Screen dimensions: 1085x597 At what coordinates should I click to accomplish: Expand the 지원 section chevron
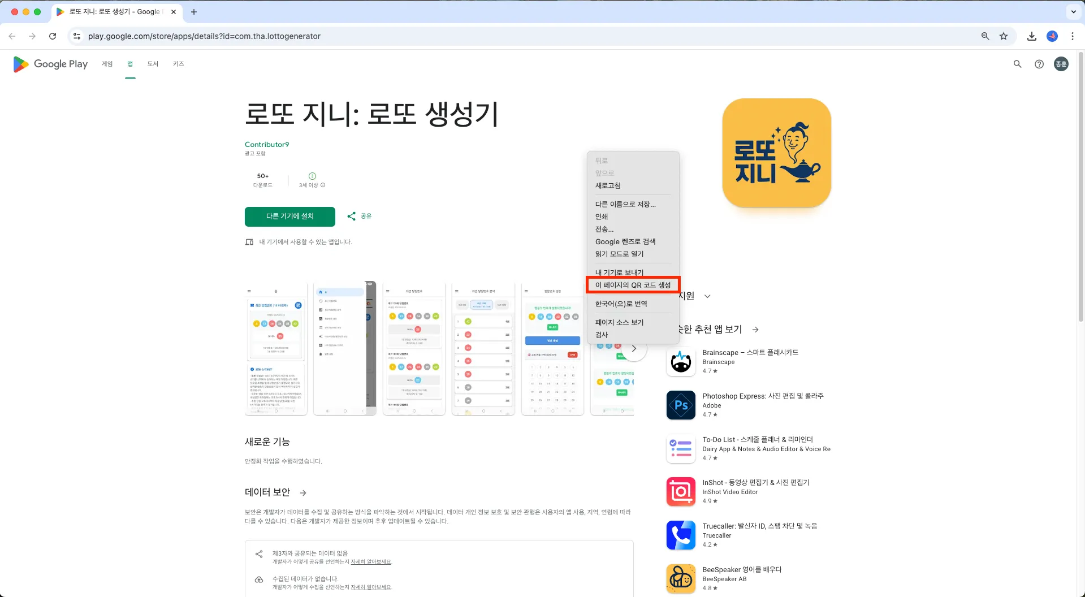pos(707,296)
